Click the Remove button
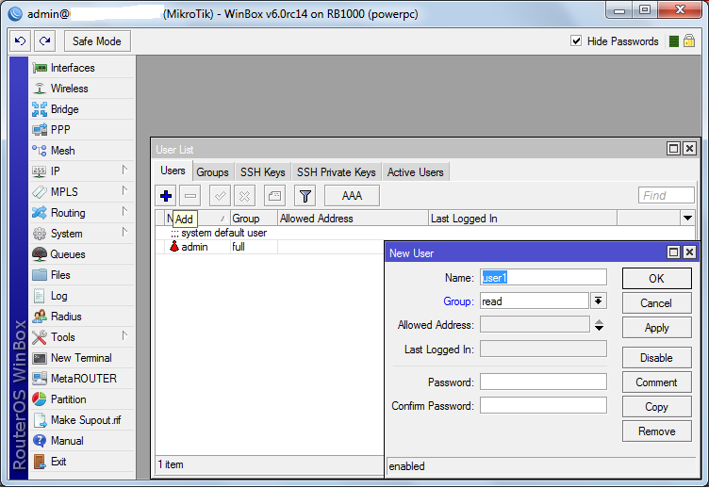The height and width of the screenshot is (488, 709). [656, 431]
